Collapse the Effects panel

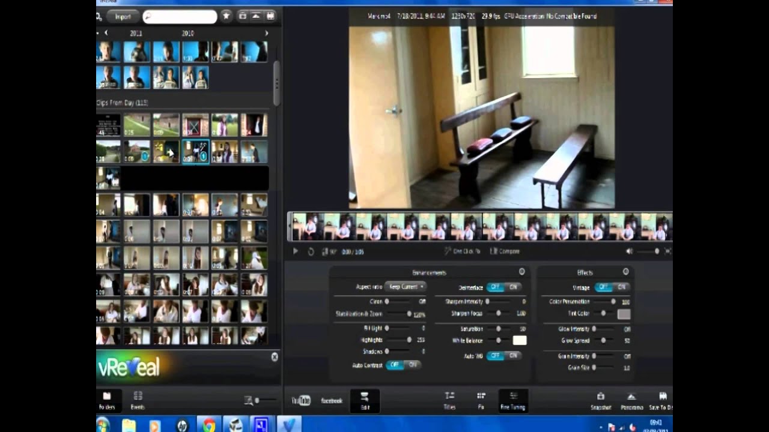pos(625,272)
